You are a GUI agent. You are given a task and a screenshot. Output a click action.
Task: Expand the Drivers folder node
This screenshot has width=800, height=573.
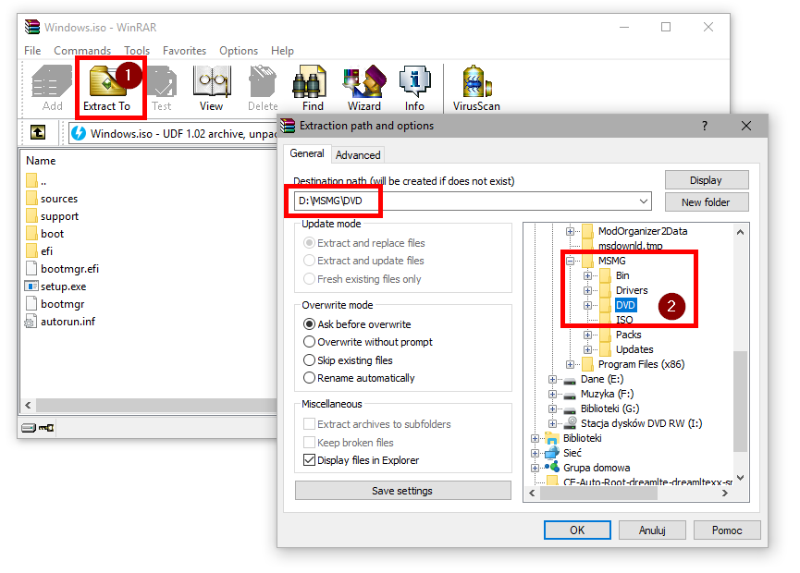(x=587, y=290)
